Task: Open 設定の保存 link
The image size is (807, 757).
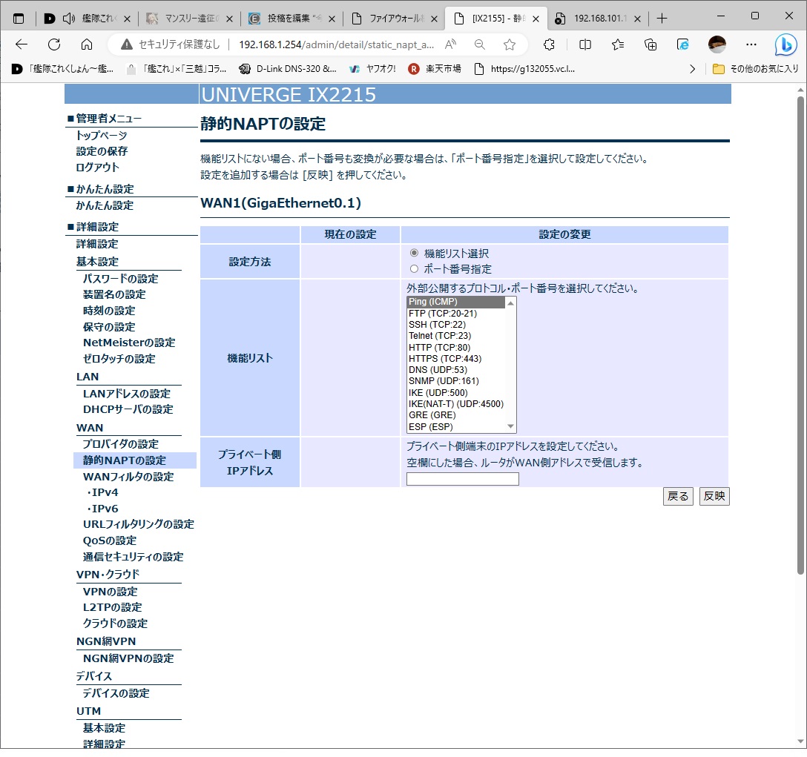Action: (102, 151)
